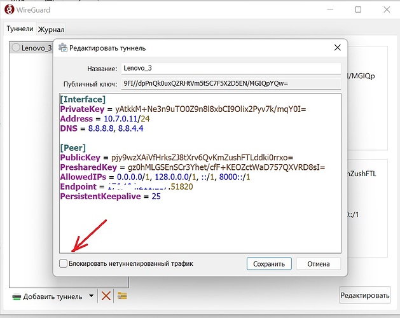Click the [Interface] section header
Screen dimensions: 400x318
coord(83,99)
